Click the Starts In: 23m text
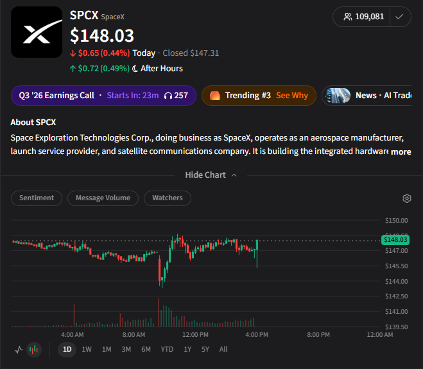The width and height of the screenshot is (423, 369). [133, 96]
